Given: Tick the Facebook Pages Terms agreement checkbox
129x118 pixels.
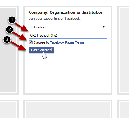Looking at the screenshot, I should pos(31,42).
